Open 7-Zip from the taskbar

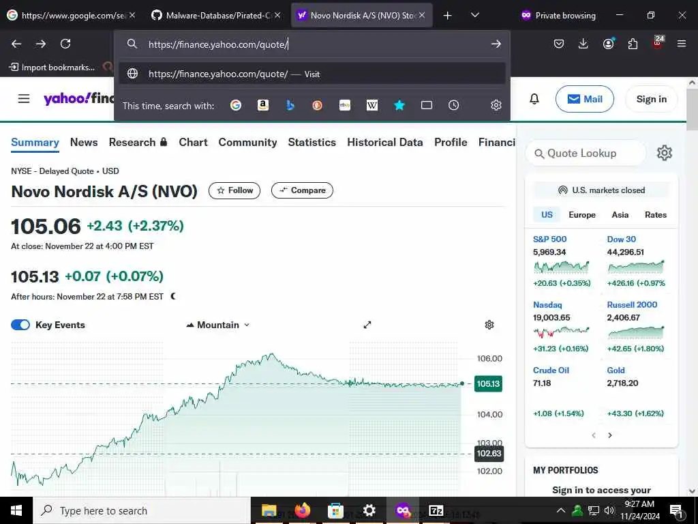coord(436,510)
